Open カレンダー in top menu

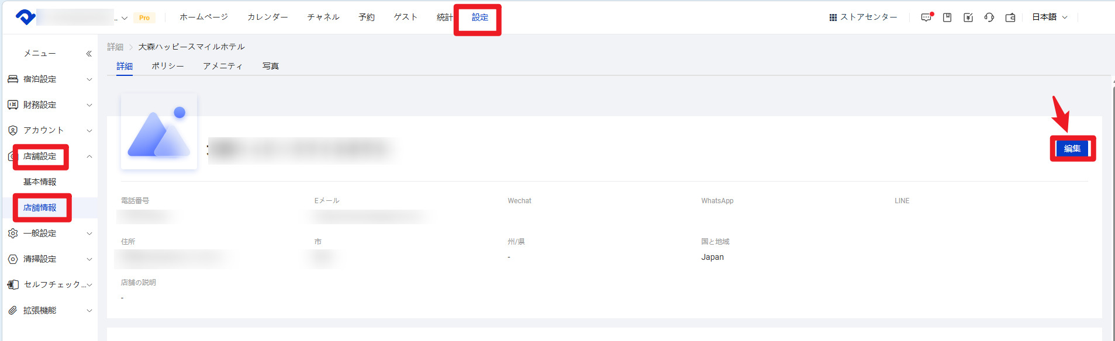[x=268, y=17]
